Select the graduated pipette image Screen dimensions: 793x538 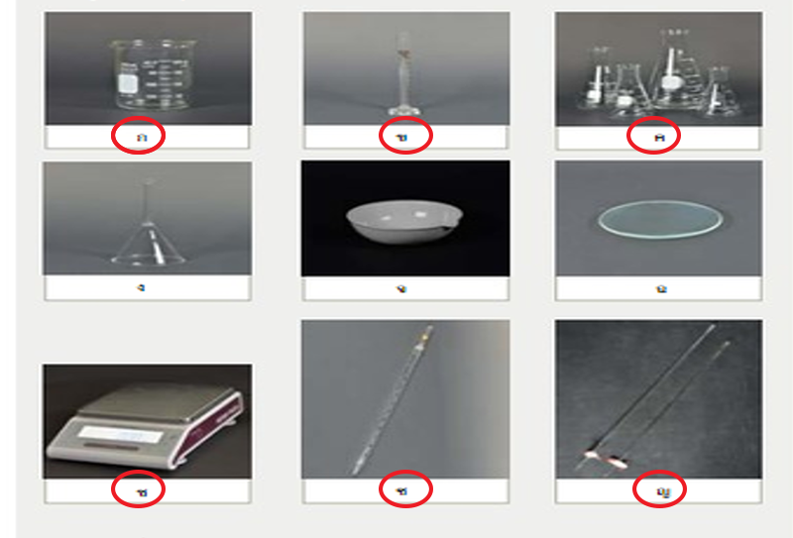tap(405, 399)
